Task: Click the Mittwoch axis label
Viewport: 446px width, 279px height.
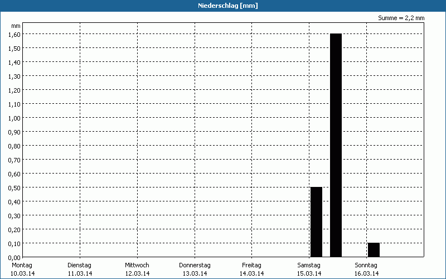Action: (137, 266)
